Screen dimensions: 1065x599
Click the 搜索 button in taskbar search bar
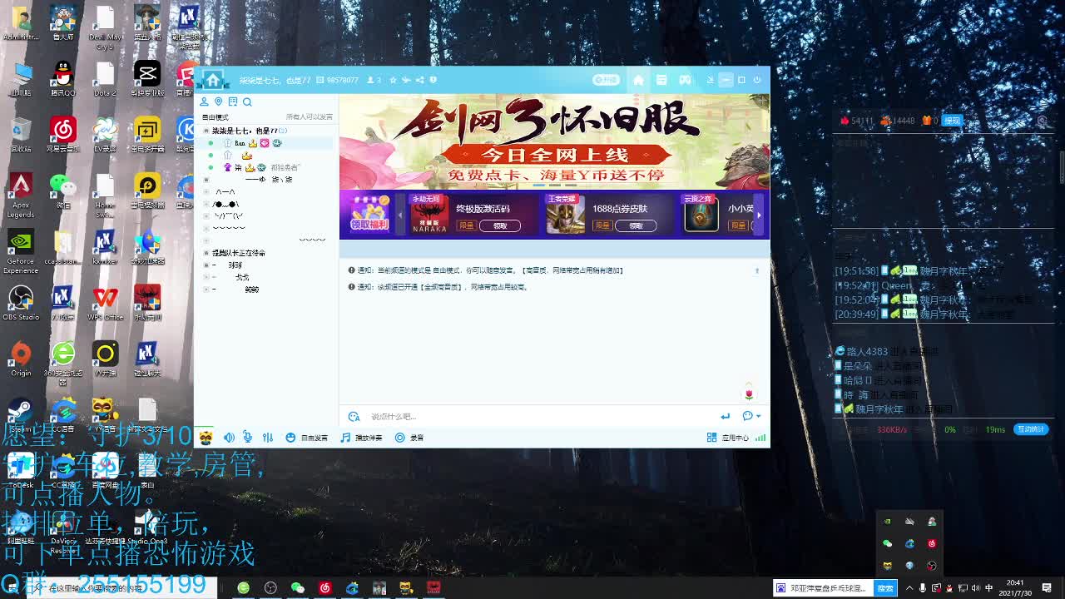[885, 588]
